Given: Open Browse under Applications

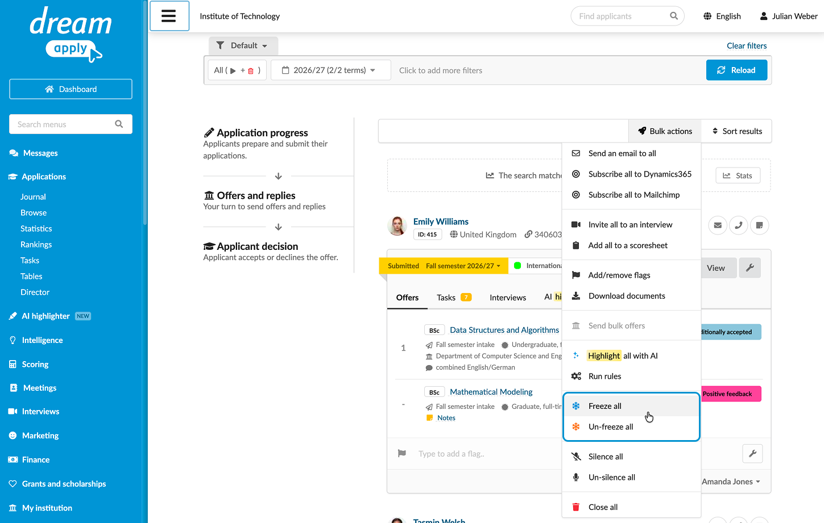Looking at the screenshot, I should click(34, 212).
